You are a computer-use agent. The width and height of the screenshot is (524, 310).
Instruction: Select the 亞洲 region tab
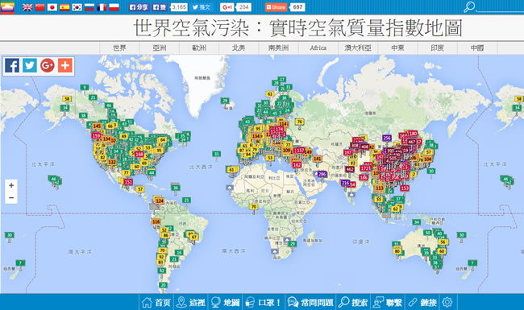(160, 48)
